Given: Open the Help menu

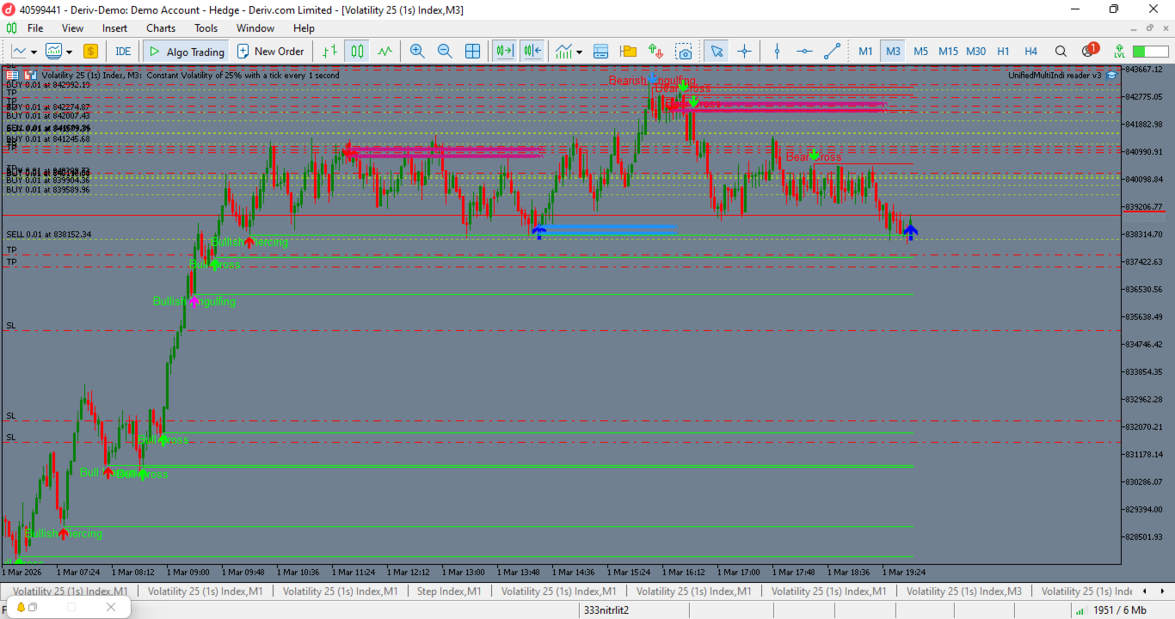Looking at the screenshot, I should [x=304, y=28].
